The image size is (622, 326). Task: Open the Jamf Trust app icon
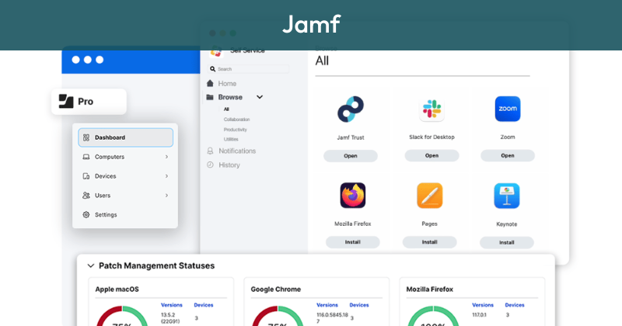coord(351,109)
